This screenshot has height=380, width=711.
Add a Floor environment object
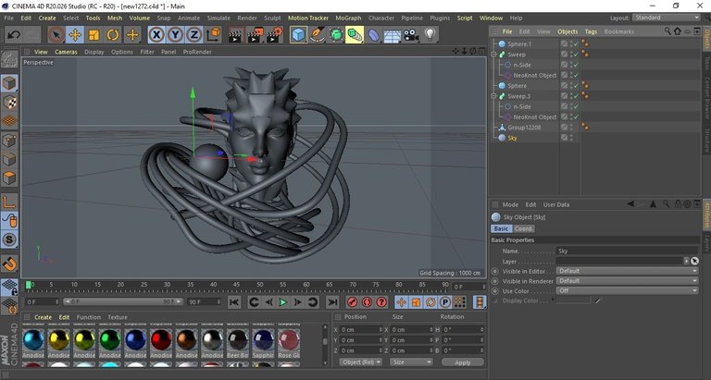[393, 35]
